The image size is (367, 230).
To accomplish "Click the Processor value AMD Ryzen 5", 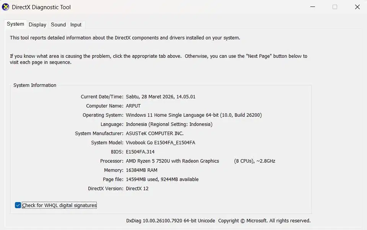I will (172, 161).
